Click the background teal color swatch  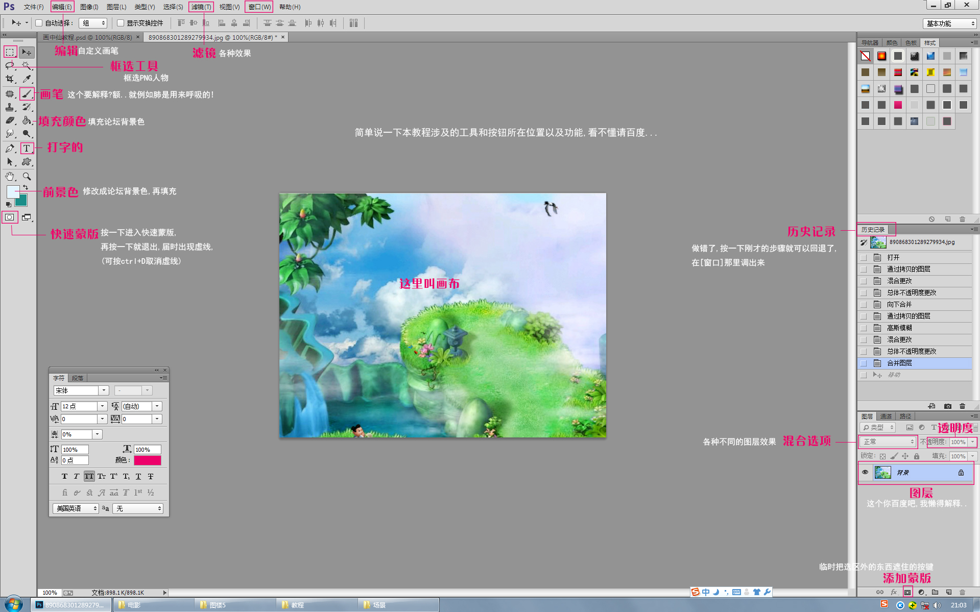tap(22, 201)
